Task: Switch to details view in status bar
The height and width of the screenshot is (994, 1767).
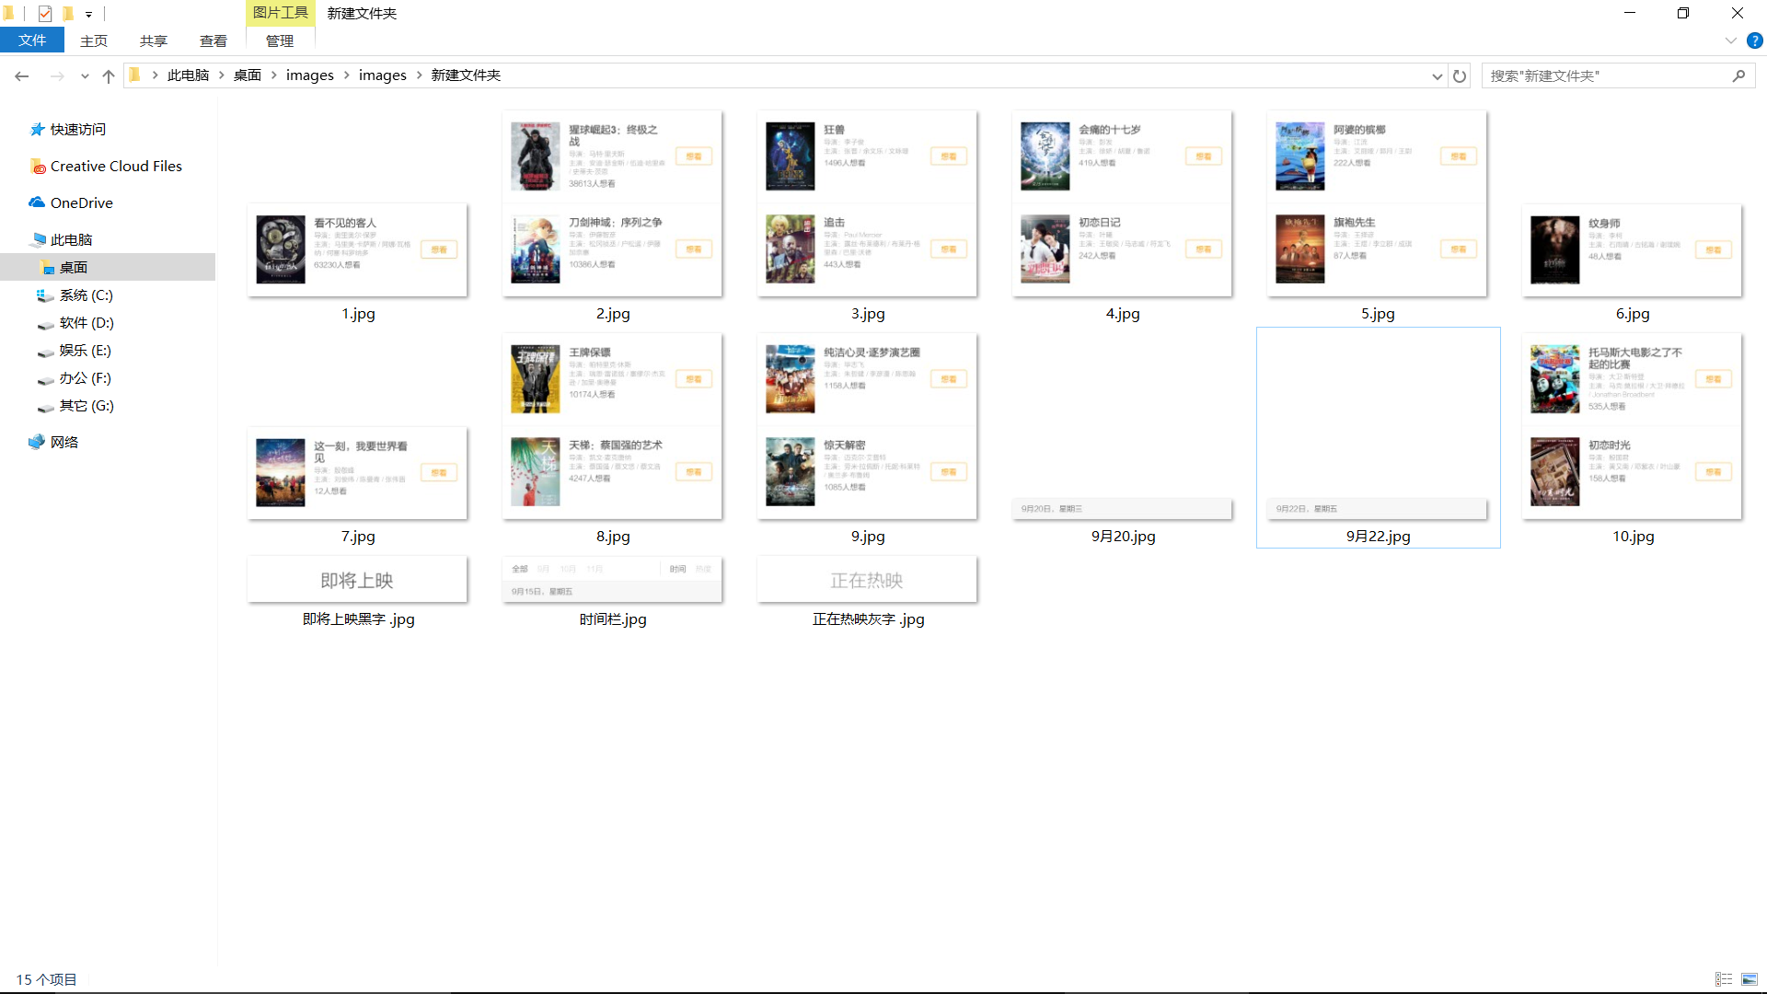Action: pyautogui.click(x=1724, y=979)
